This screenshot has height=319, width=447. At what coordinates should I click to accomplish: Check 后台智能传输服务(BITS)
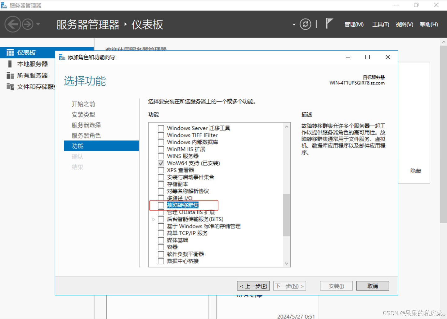161,219
